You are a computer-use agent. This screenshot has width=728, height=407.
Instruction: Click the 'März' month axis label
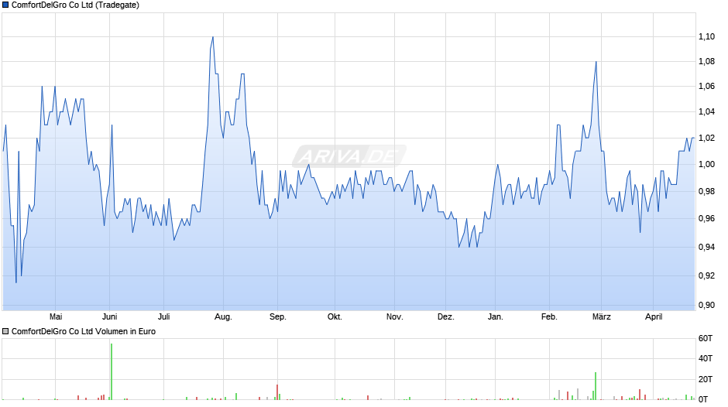coord(601,317)
